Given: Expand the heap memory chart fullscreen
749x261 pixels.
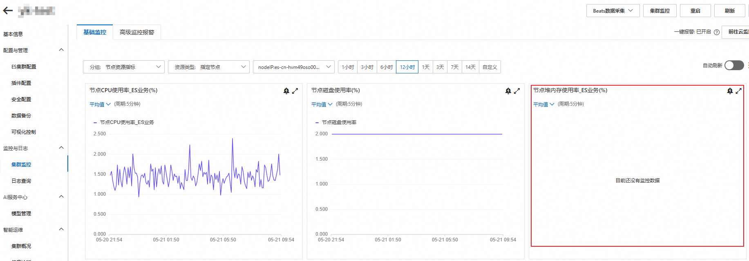Looking at the screenshot, I should [739, 91].
